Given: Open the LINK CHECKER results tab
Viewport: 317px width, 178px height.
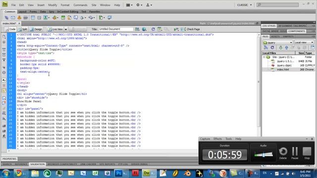Looking at the screenshot, I should pos(88,164).
